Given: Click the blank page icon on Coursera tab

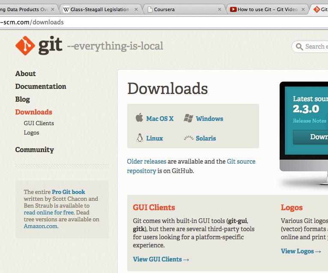Looking at the screenshot, I should (150, 9).
